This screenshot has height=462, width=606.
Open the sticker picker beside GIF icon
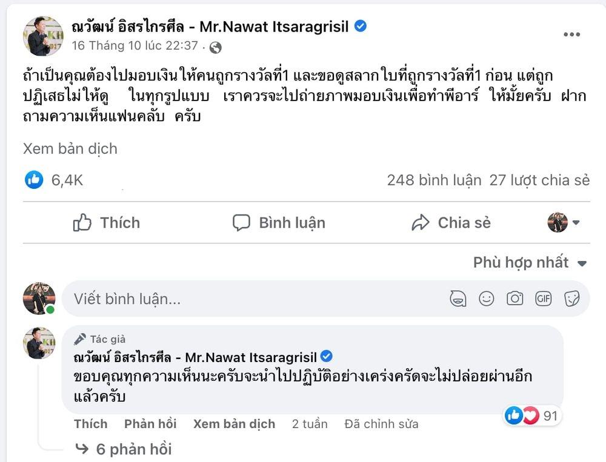571,299
